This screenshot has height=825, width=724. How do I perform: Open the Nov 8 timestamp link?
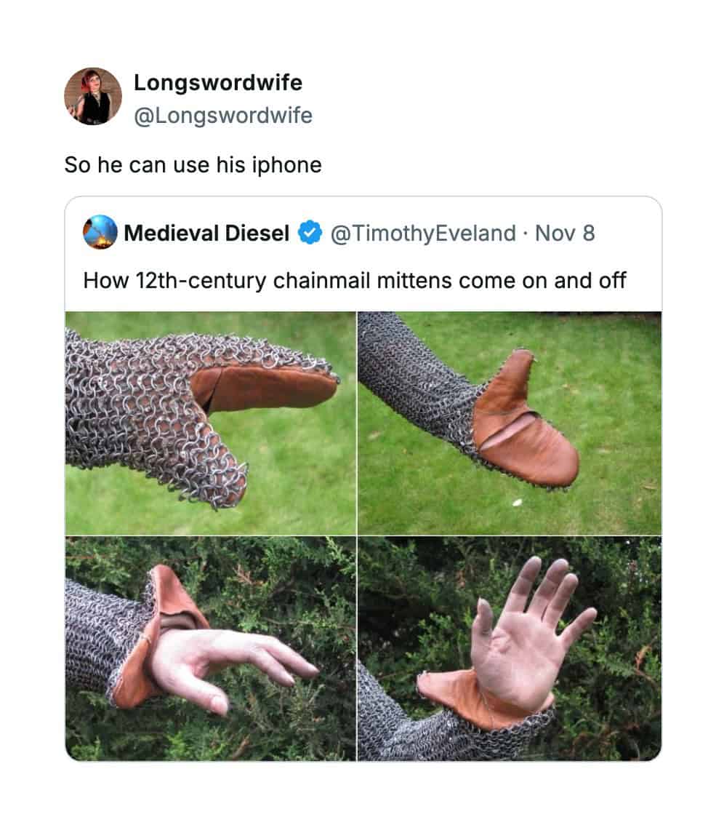pyautogui.click(x=564, y=234)
